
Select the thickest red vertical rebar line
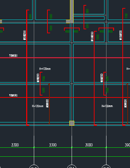[27, 68]
